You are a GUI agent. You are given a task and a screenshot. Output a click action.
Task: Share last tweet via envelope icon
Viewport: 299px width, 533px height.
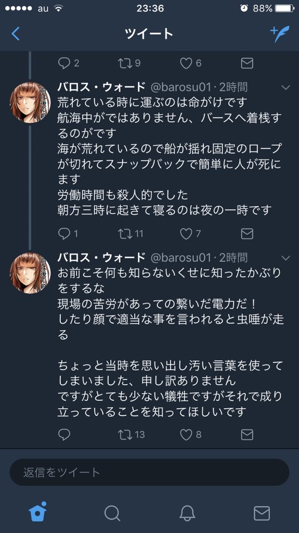coord(247,435)
